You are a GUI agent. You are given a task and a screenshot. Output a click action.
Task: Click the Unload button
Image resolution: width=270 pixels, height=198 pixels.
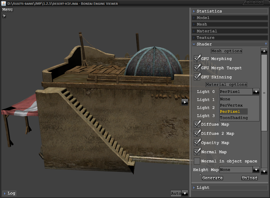pos(249,178)
